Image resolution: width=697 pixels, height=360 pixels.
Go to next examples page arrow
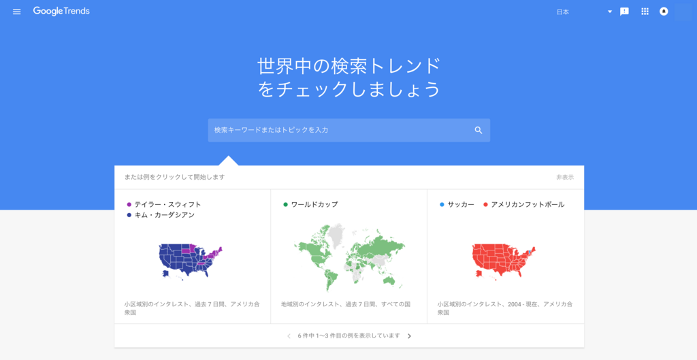tap(409, 336)
